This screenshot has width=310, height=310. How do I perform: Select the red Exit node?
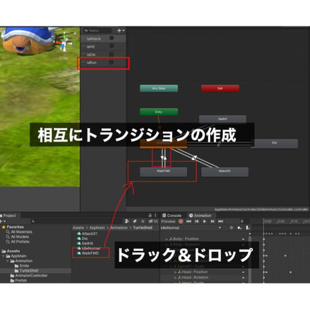point(220,88)
